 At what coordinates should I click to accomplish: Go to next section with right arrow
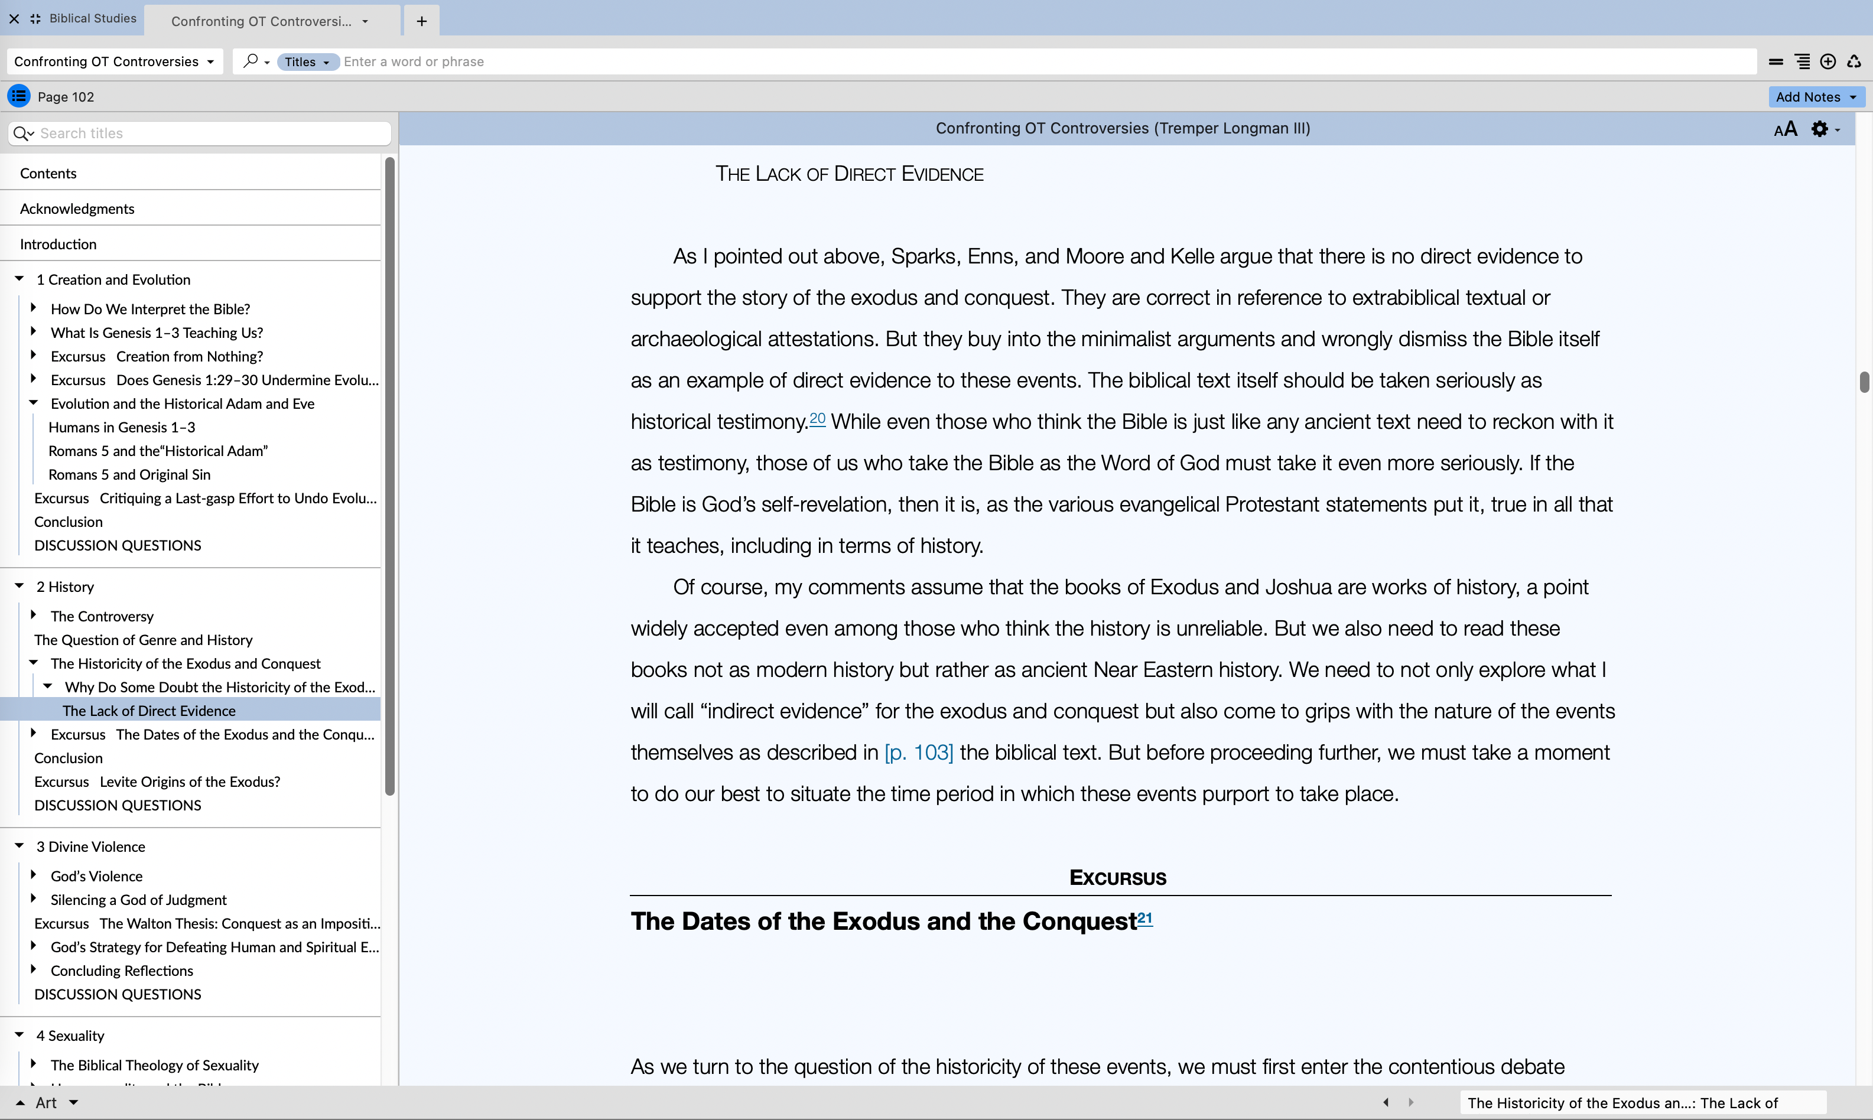1411,1103
